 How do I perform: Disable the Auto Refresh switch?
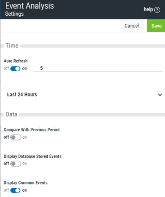(15, 69)
